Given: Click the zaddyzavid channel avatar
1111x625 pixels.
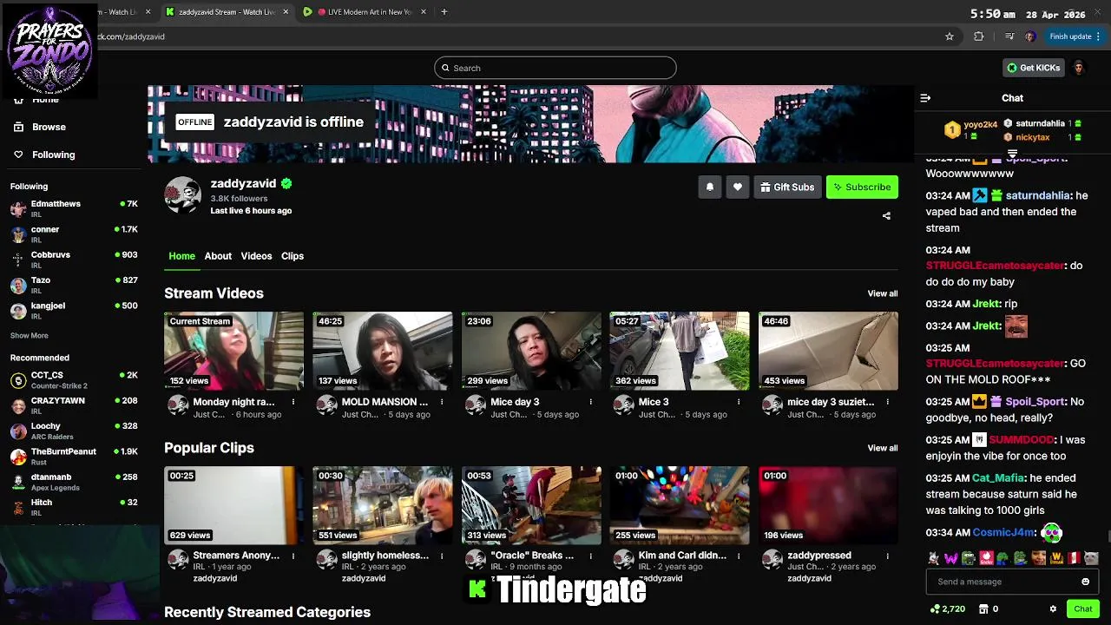Looking at the screenshot, I should 183,194.
